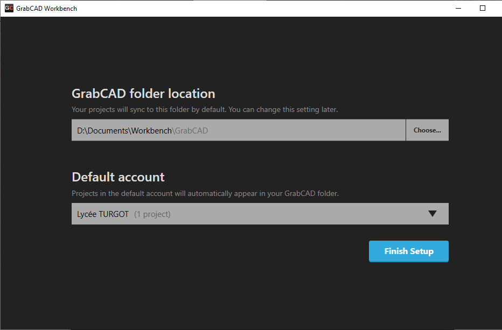Click the Finish Setup button
The height and width of the screenshot is (330, 502).
coord(408,251)
